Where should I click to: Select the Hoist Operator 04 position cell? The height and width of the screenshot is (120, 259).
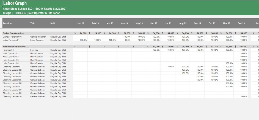click(x=11, y=63)
